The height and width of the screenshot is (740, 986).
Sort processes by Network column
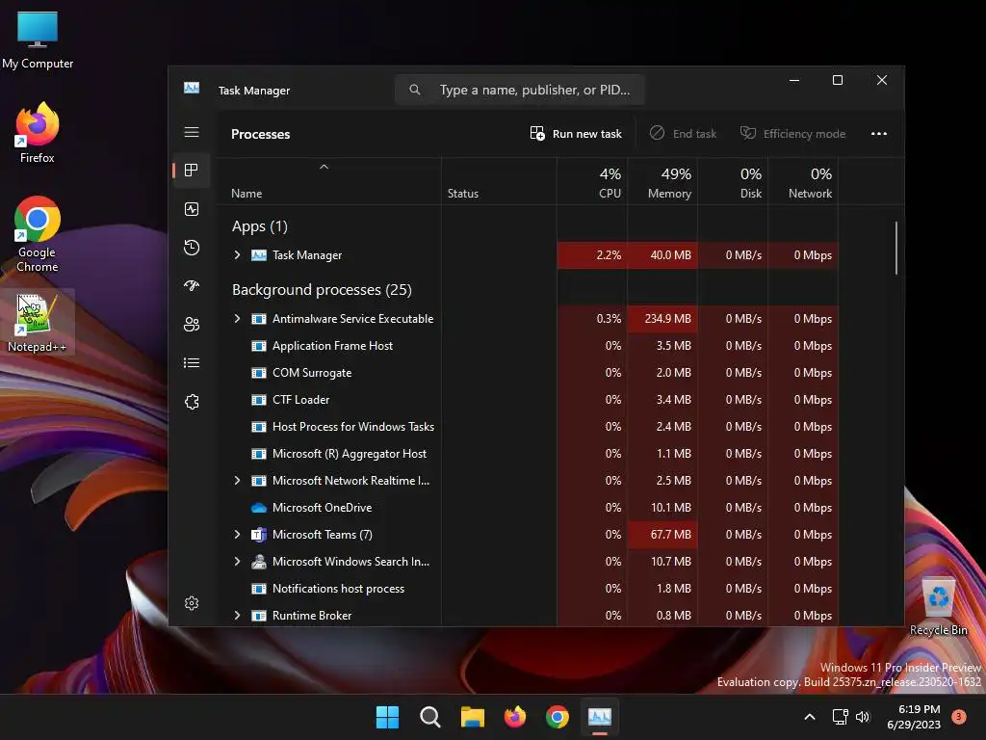click(804, 182)
